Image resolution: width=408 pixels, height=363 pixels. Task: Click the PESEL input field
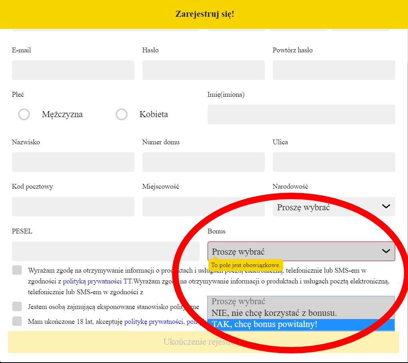tap(106, 251)
